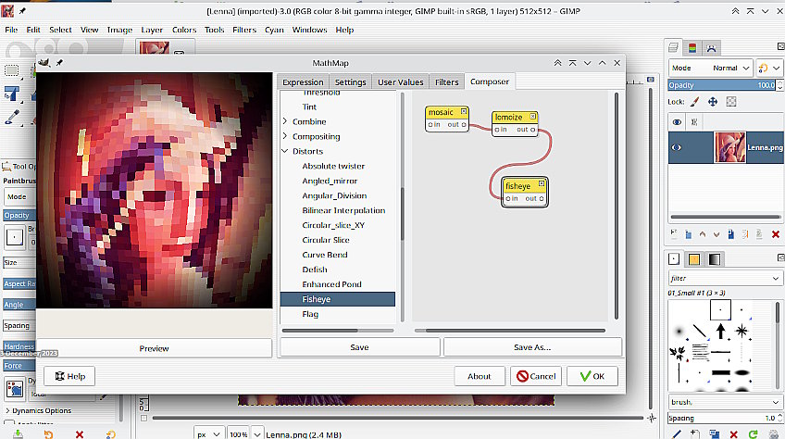Confirm MathMap with OK button
Screen dimensions: 785x439
592,376
